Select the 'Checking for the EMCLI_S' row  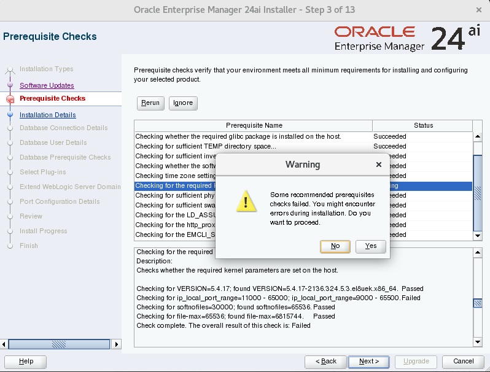point(303,234)
